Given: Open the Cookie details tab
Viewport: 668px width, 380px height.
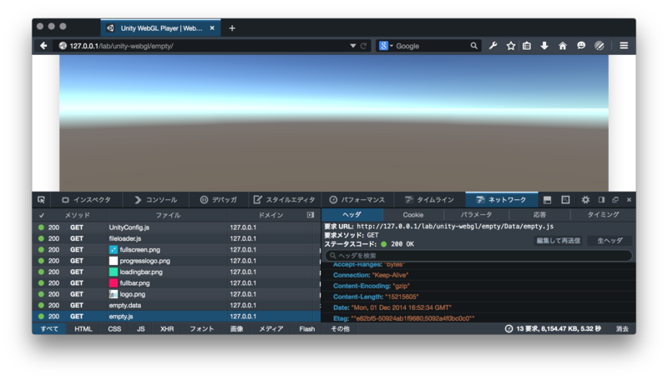Looking at the screenshot, I should (x=413, y=215).
